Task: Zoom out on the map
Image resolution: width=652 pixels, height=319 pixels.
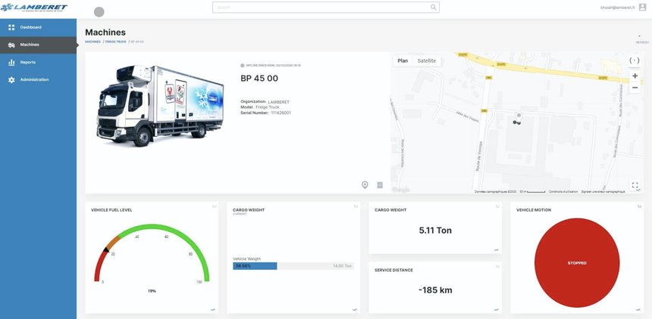Action: pos(635,88)
